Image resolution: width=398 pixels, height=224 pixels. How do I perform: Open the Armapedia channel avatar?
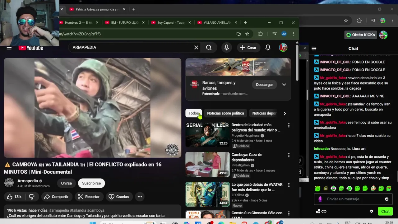pyautogui.click(x=9, y=183)
